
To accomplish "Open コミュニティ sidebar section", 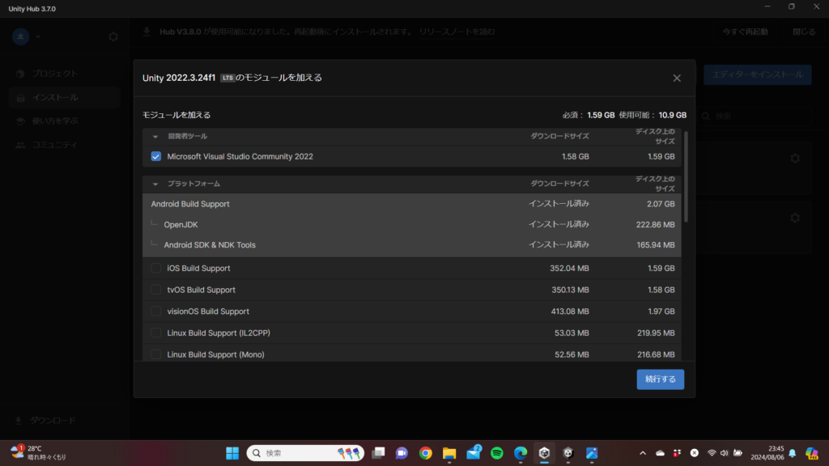I will 65,145.
